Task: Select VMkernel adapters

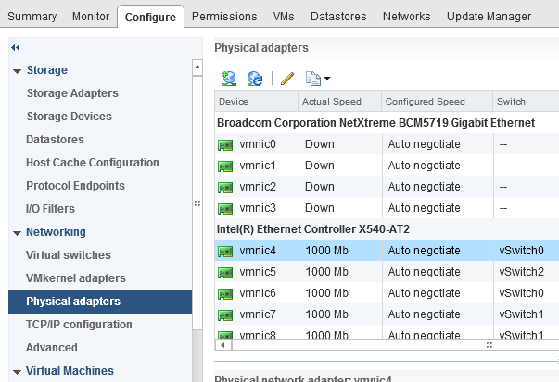Action: pyautogui.click(x=76, y=278)
